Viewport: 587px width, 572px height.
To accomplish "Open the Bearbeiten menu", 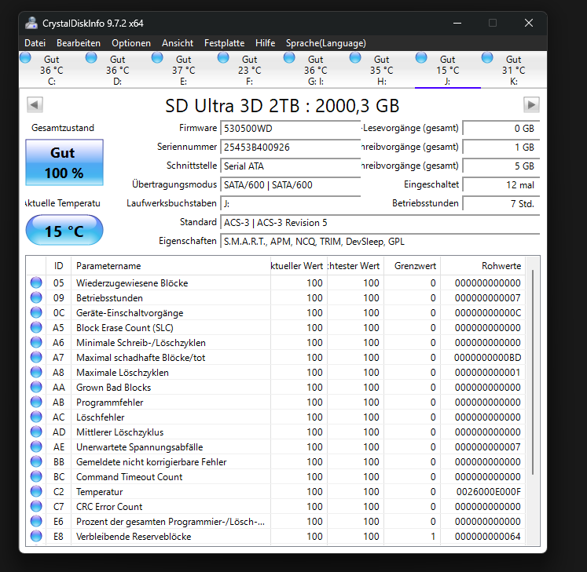I will click(x=79, y=43).
